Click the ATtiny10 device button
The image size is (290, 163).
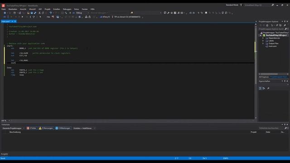pyautogui.click(x=105, y=17)
